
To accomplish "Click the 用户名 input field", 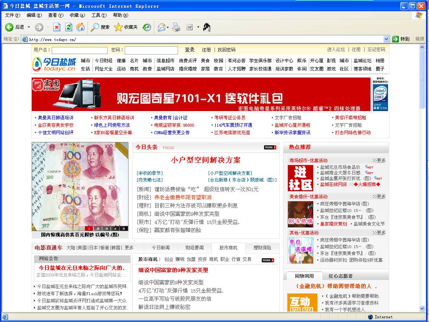I will 80,50.
